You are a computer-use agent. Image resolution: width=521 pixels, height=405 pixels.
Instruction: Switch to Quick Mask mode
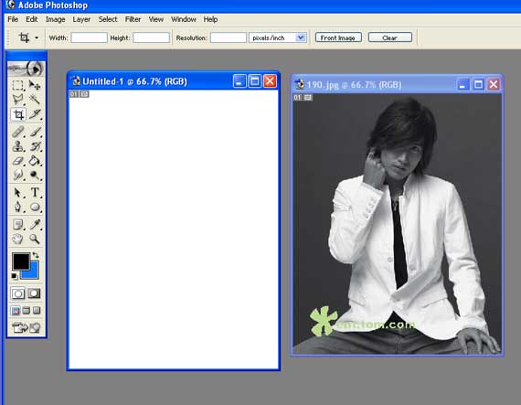34,293
